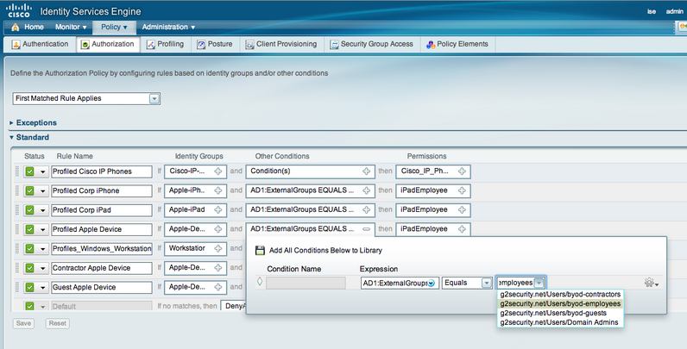Screen dimensions: 687x349
Task: Toggle status check of Profiled Apple Device
Action: [x=30, y=229]
